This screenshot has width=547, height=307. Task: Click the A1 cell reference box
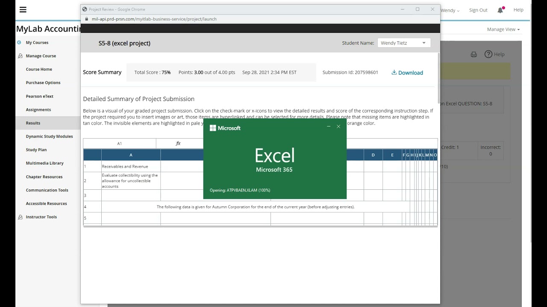[x=120, y=143]
